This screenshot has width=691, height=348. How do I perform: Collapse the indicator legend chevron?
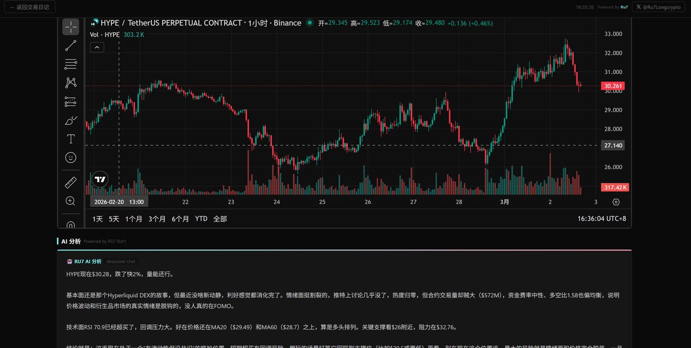click(x=97, y=47)
